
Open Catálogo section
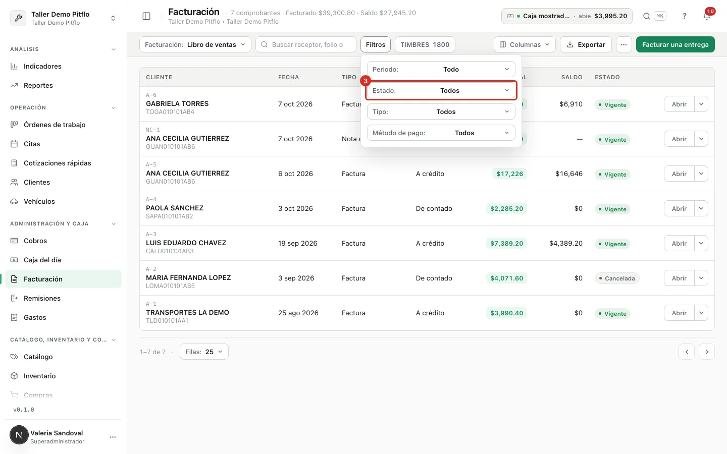tap(63, 357)
